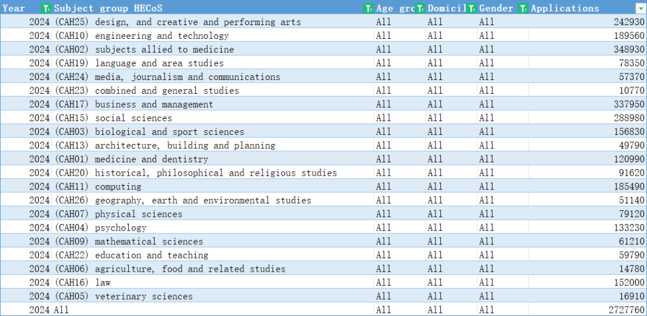The height and width of the screenshot is (316, 647).
Task: Select cell '(CAH04) psychology'
Action: (x=213, y=228)
